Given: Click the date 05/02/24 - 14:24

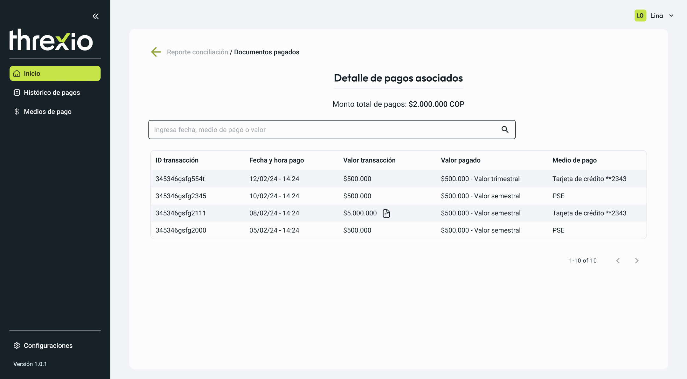Looking at the screenshot, I should click(274, 230).
